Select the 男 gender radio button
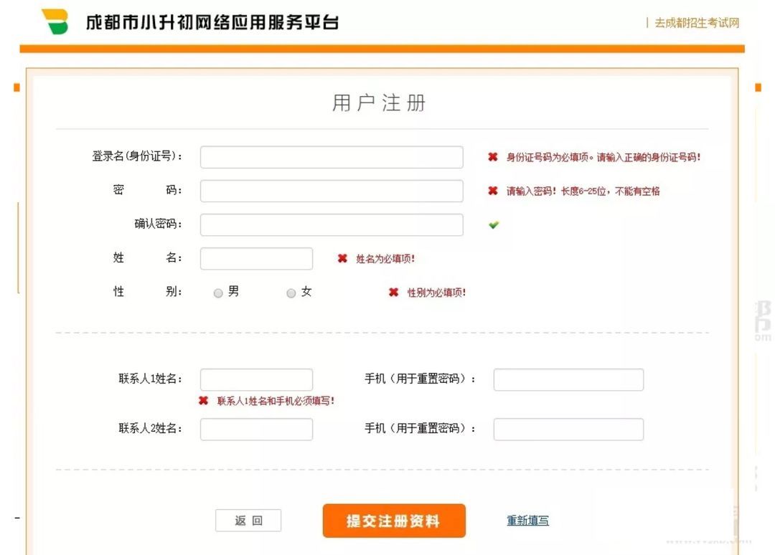Image resolution: width=775 pixels, height=555 pixels. click(218, 293)
